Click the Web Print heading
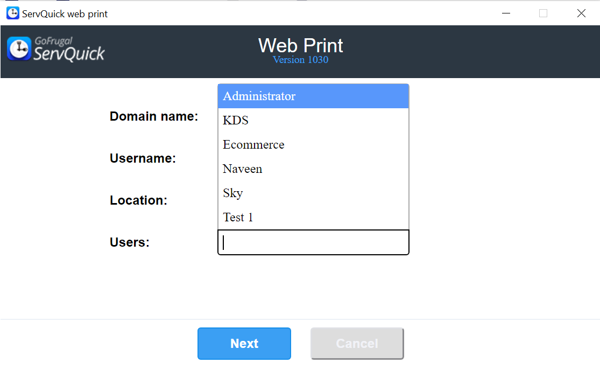600x370 pixels. point(300,45)
